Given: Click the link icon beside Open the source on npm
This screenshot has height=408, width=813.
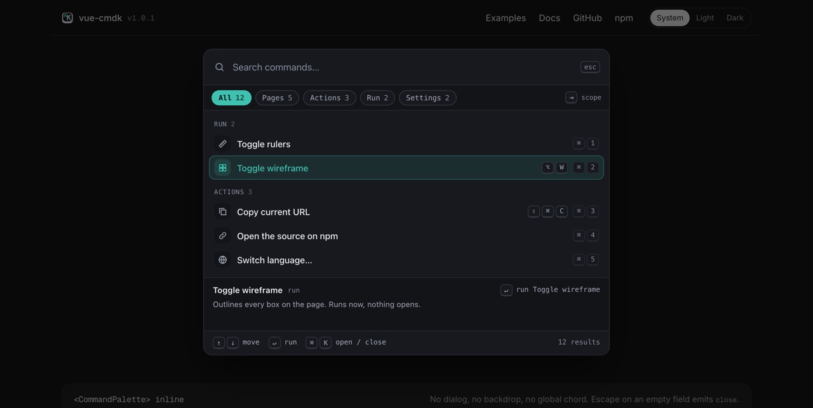Looking at the screenshot, I should [222, 236].
